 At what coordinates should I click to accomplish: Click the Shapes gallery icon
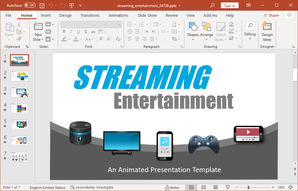(193, 30)
